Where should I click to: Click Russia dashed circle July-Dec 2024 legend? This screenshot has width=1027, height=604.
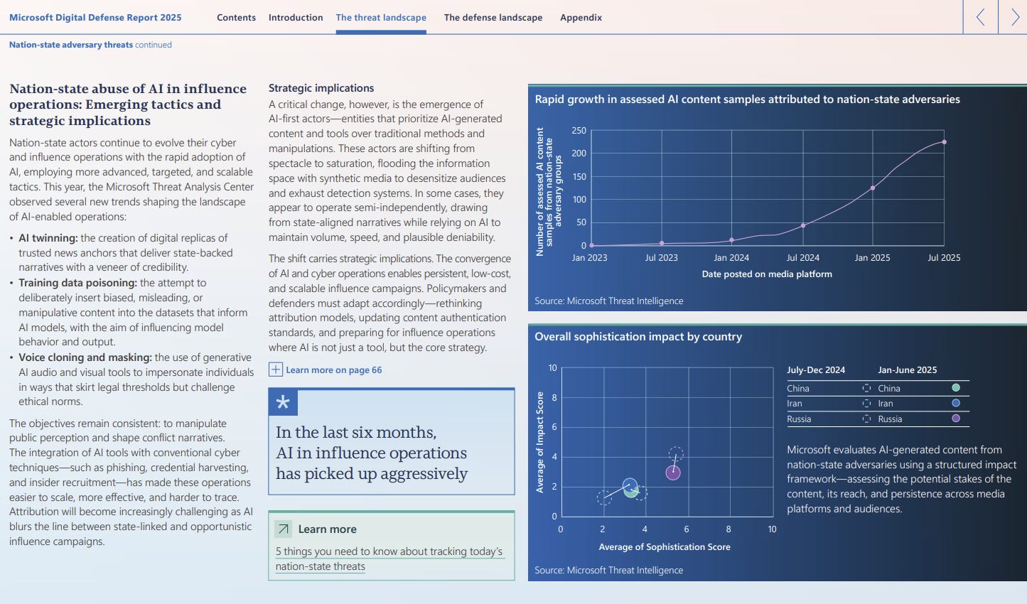866,419
